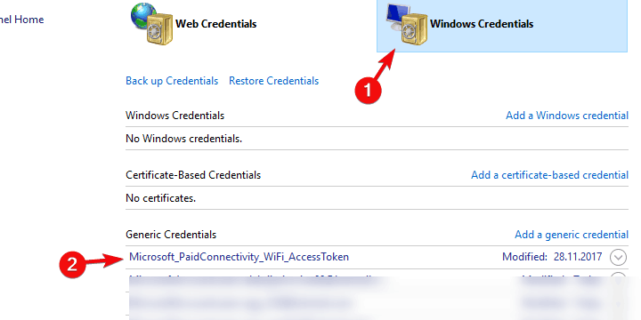Click the No certificates. text
The width and height of the screenshot is (641, 320).
[160, 199]
